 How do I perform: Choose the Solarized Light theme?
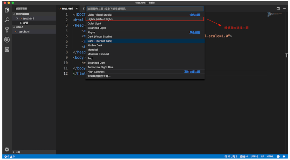(x=145, y=28)
